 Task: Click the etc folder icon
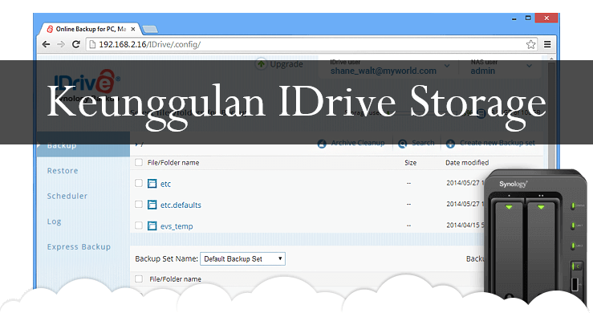(x=152, y=184)
